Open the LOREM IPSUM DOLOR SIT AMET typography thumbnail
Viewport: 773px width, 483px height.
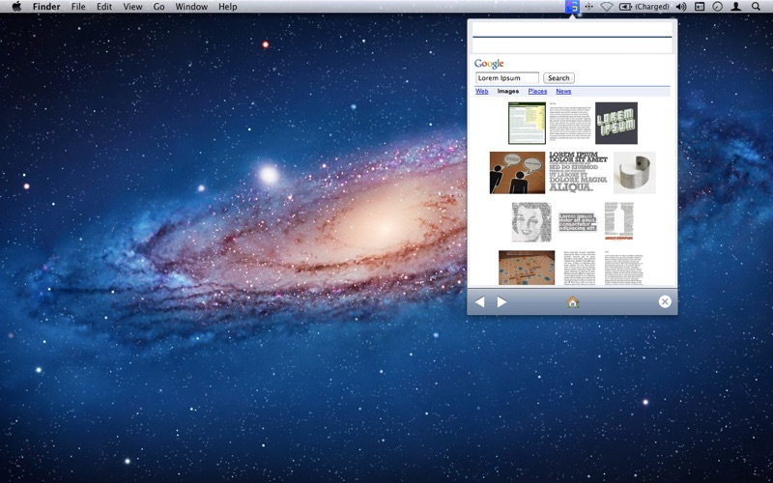click(578, 173)
